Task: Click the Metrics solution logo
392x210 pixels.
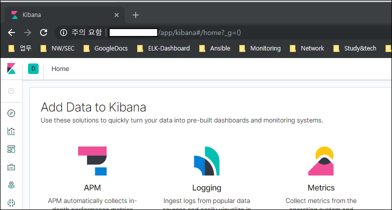Action: (x=321, y=161)
